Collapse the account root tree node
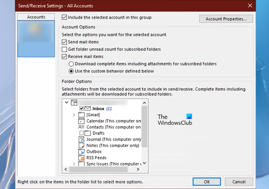269x189 pixels. (x=67, y=102)
